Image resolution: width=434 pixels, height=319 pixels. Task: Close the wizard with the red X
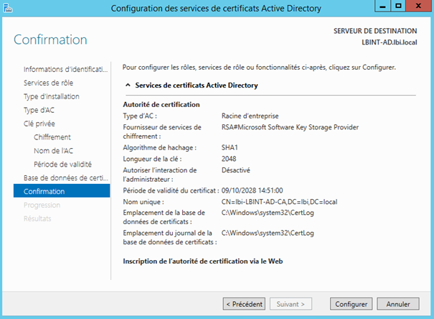pyautogui.click(x=419, y=8)
